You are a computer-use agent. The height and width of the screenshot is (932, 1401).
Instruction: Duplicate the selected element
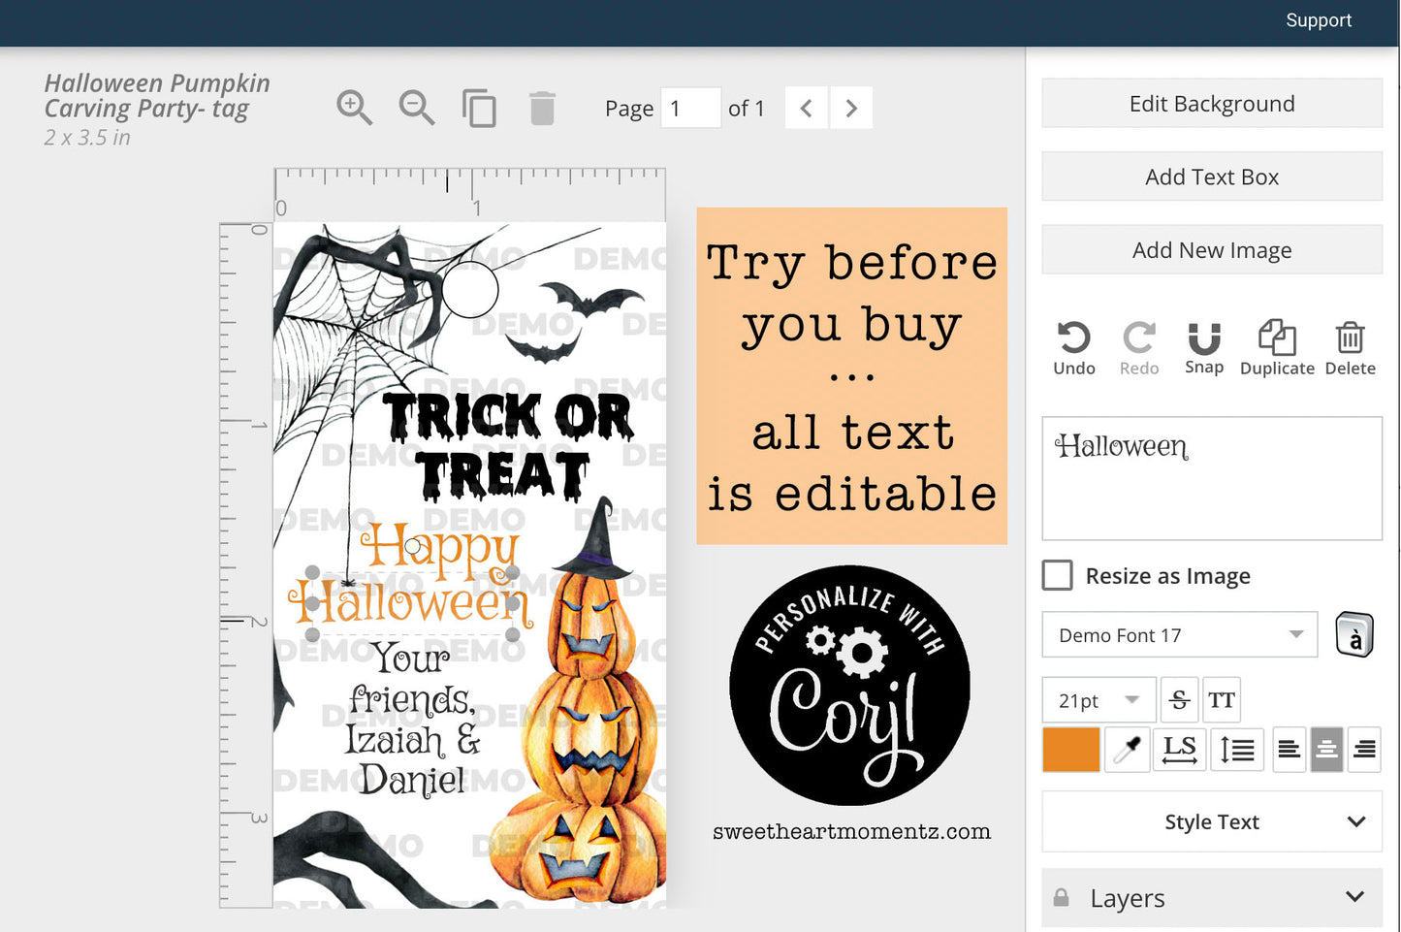click(1276, 347)
